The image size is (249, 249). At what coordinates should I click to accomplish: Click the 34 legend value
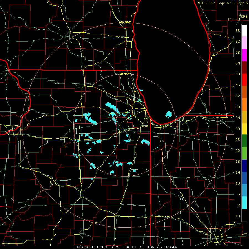(238, 118)
